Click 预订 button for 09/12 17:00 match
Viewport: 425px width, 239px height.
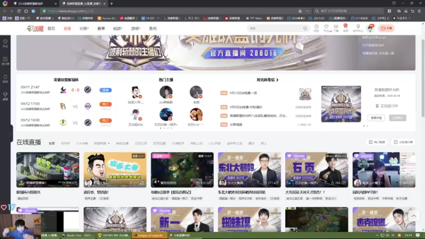point(105,104)
